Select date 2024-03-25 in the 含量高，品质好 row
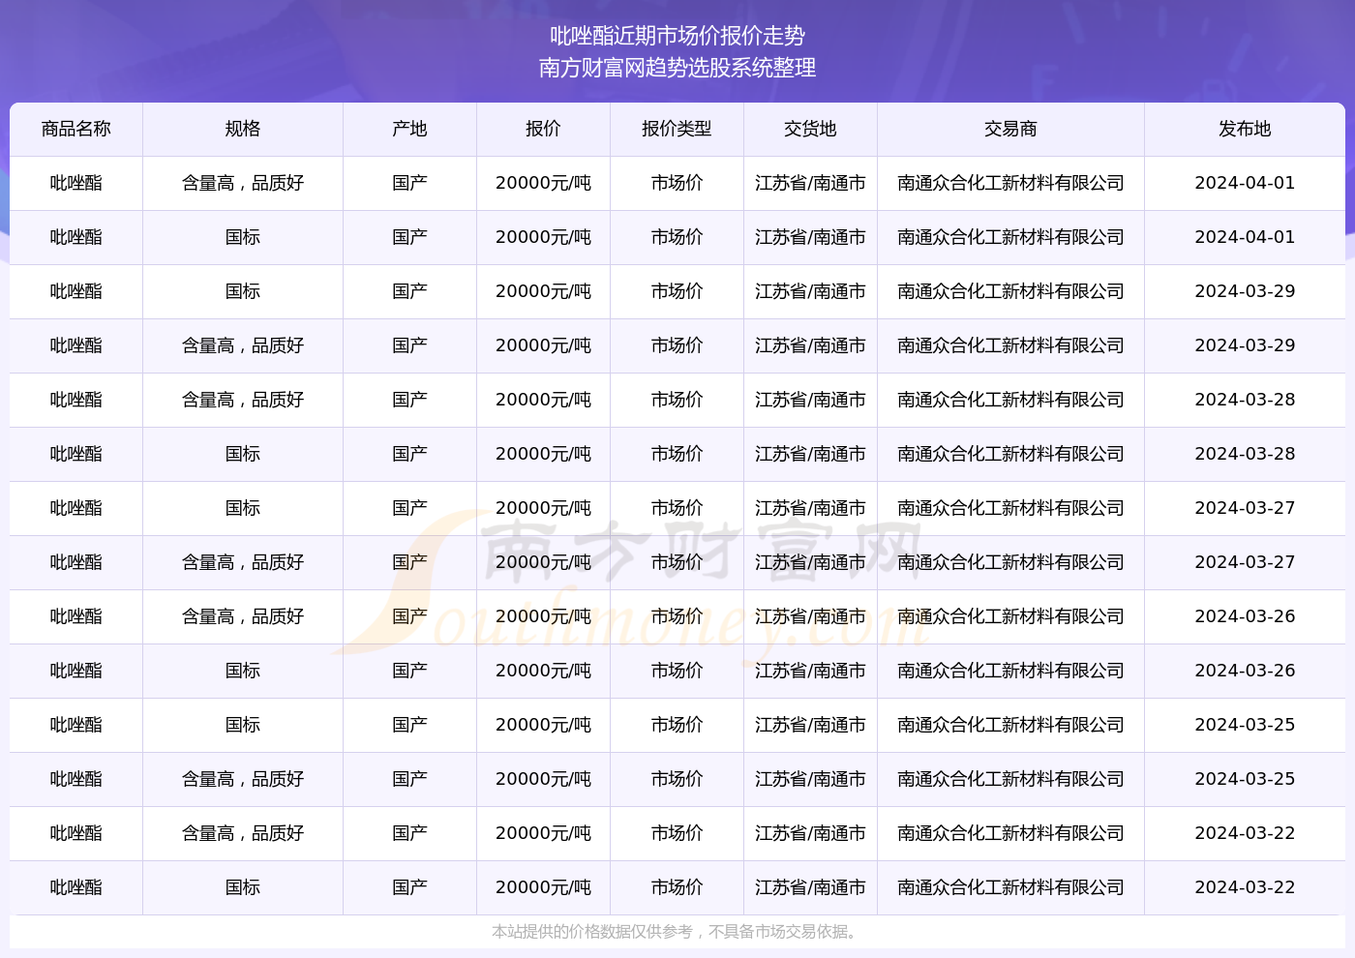 click(x=1245, y=779)
